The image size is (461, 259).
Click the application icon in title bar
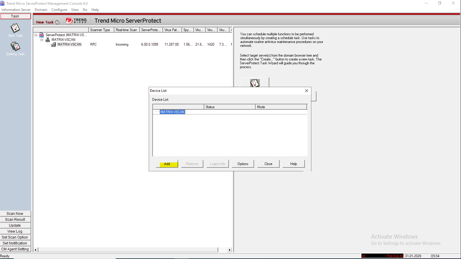[x=3, y=3]
